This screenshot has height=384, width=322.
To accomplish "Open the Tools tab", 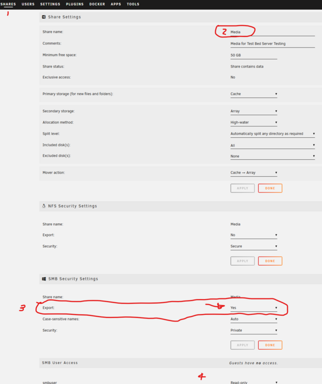I will pyautogui.click(x=133, y=4).
